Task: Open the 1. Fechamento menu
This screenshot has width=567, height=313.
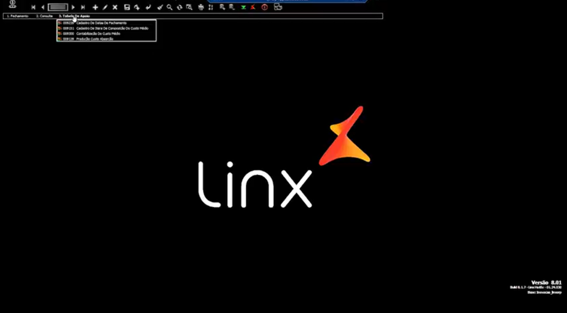Action: click(18, 16)
